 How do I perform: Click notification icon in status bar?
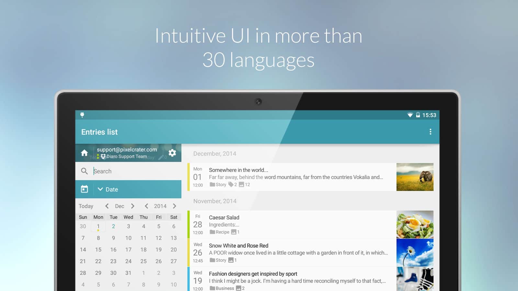(x=82, y=115)
